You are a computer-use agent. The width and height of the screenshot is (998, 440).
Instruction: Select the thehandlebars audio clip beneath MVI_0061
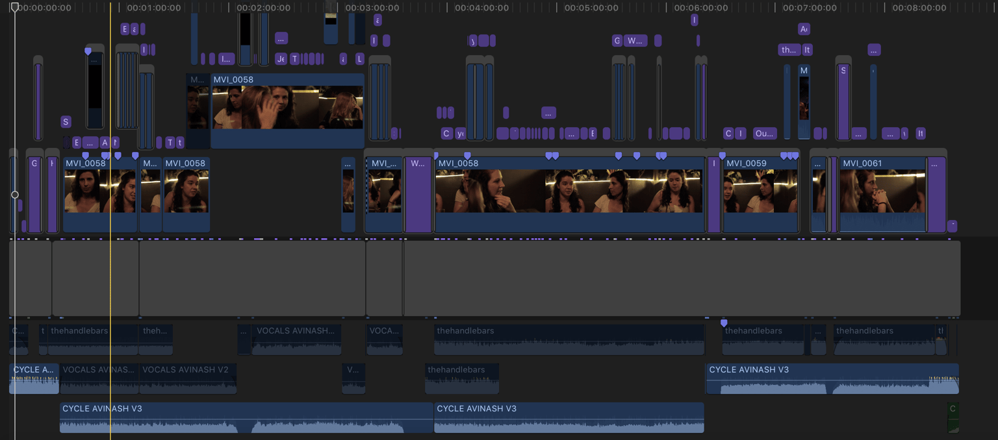[x=884, y=339]
